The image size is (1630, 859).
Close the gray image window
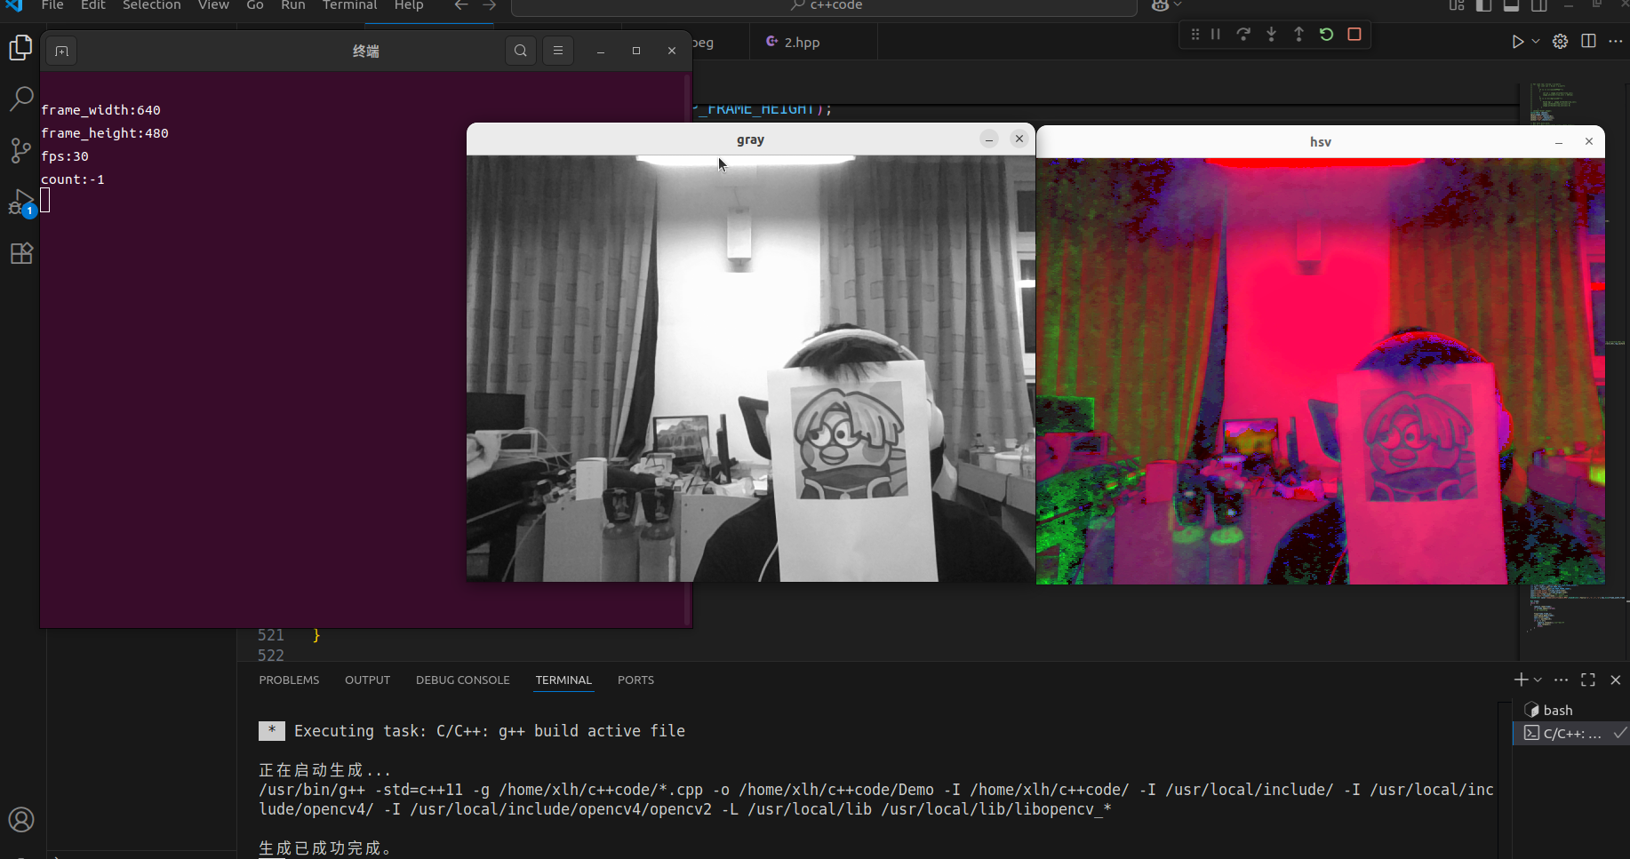pyautogui.click(x=1019, y=139)
